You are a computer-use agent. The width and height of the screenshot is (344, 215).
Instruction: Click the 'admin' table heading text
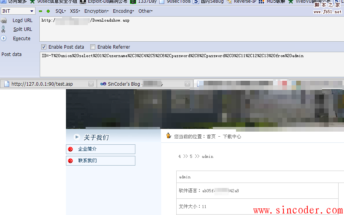(185, 177)
